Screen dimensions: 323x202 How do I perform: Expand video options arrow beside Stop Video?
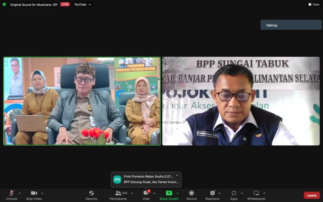[42, 193]
